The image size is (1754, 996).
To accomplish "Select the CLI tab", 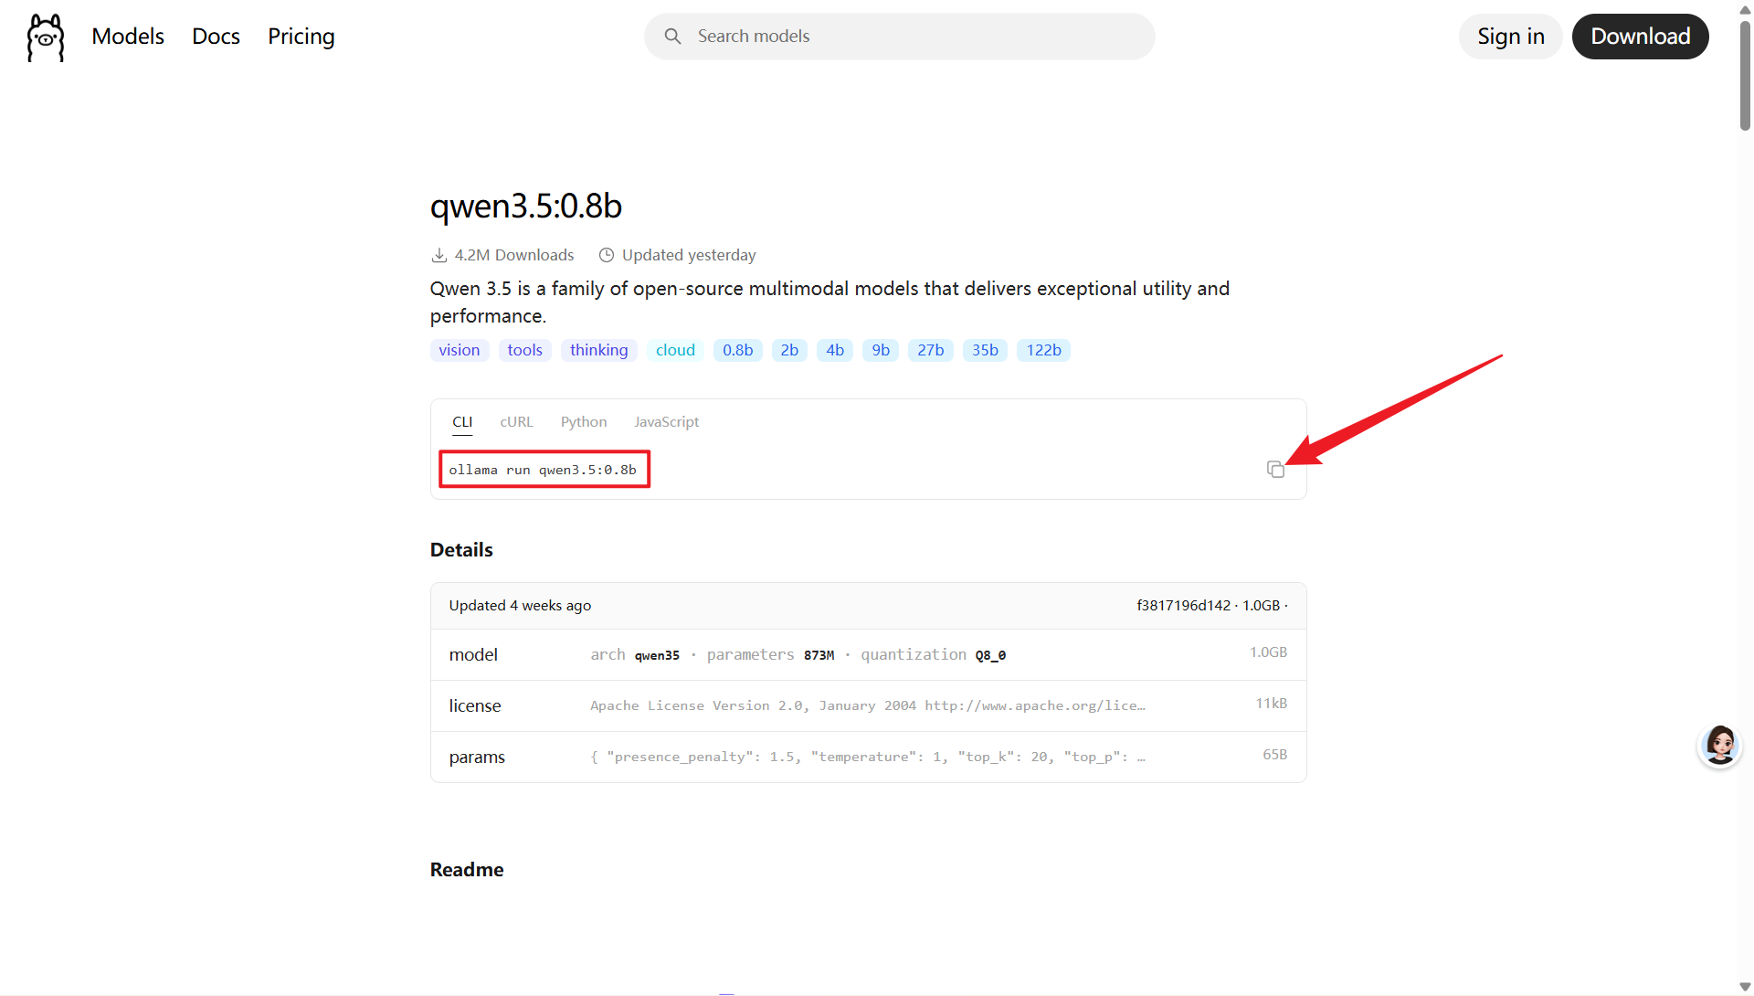I will (x=462, y=422).
